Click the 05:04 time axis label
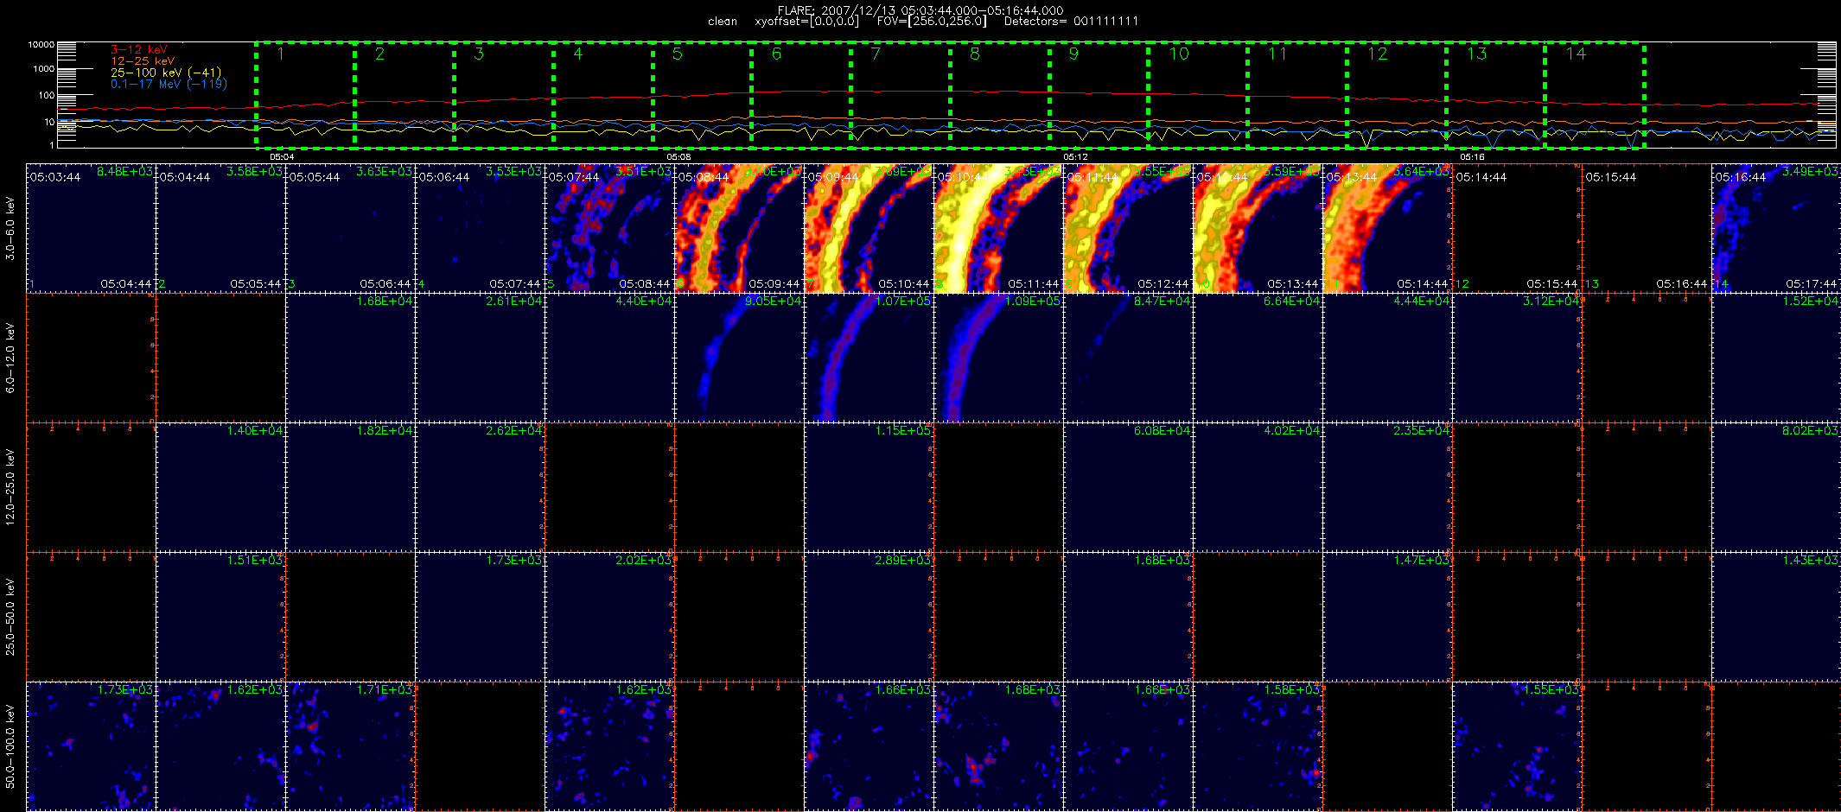The width and height of the screenshot is (1841, 812). click(x=282, y=157)
